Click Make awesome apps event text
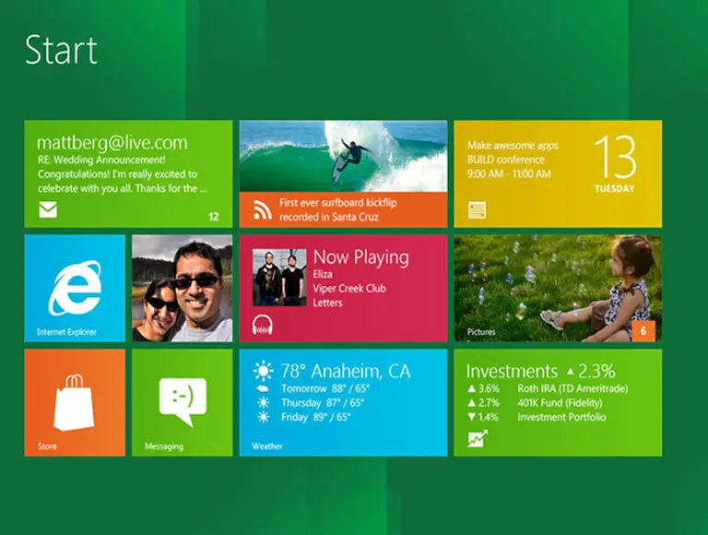The image size is (708, 535). [x=513, y=146]
